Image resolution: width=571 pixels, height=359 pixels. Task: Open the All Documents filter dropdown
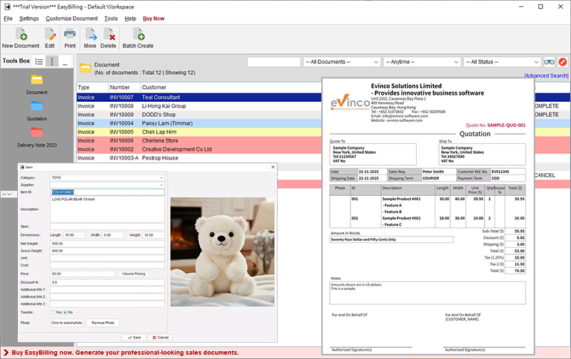click(342, 62)
